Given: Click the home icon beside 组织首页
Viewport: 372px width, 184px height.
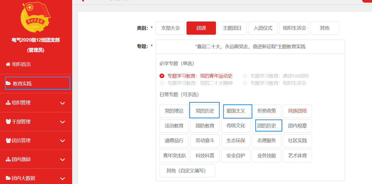Looking at the screenshot, I should coord(8,64).
